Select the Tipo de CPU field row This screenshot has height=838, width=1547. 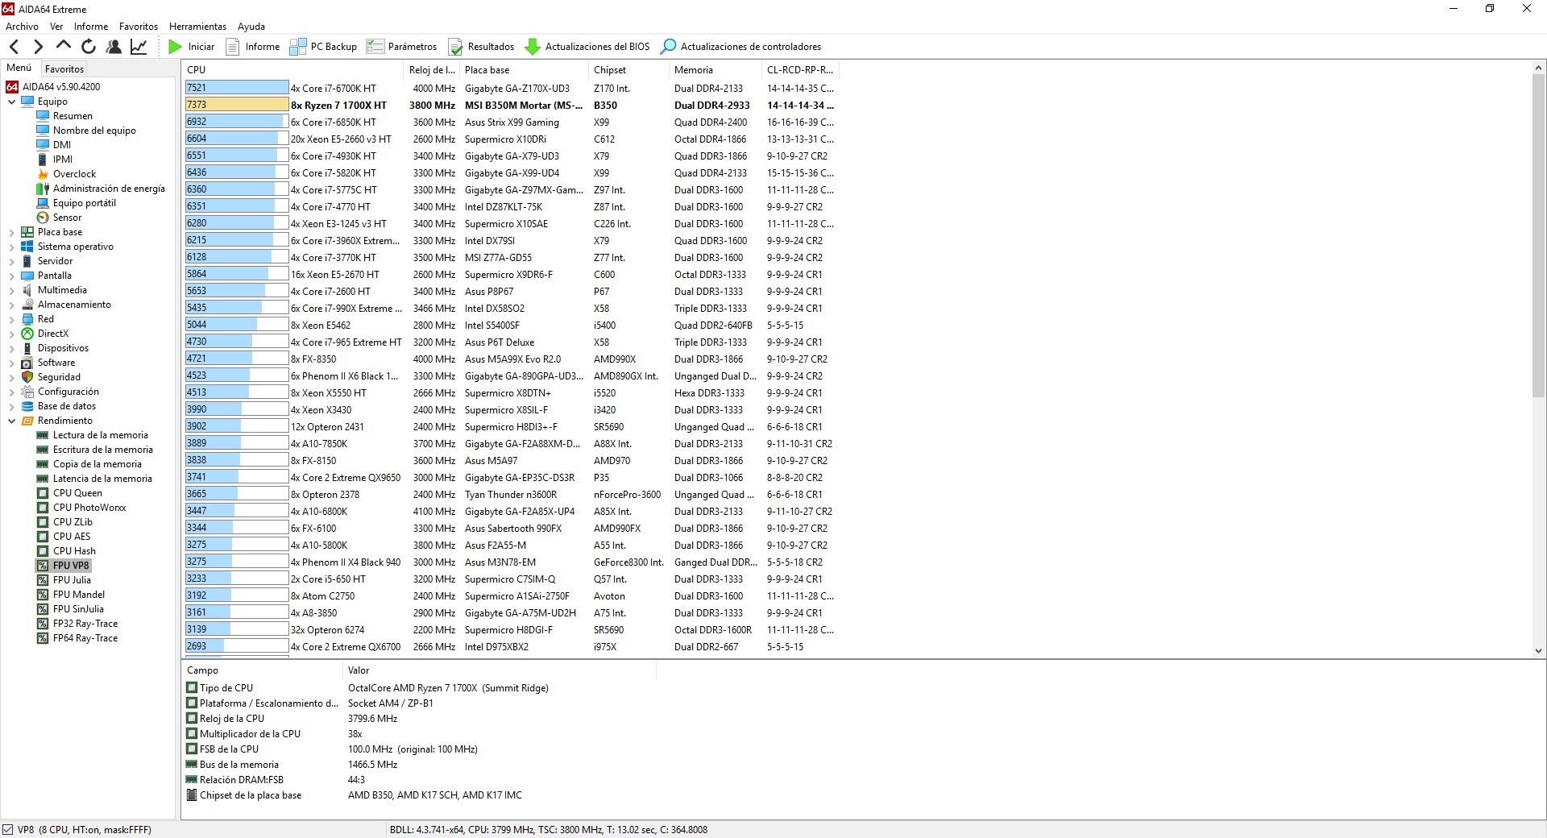point(419,688)
